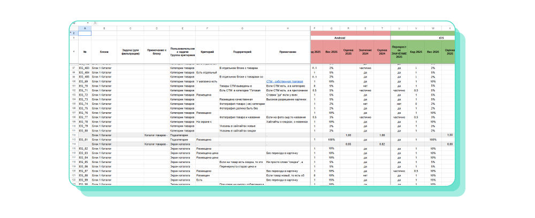Click the green 'Перекресток ЗНАЧЕНИЕ 2025' header
This screenshot has height=218, width=535.
pos(399,52)
